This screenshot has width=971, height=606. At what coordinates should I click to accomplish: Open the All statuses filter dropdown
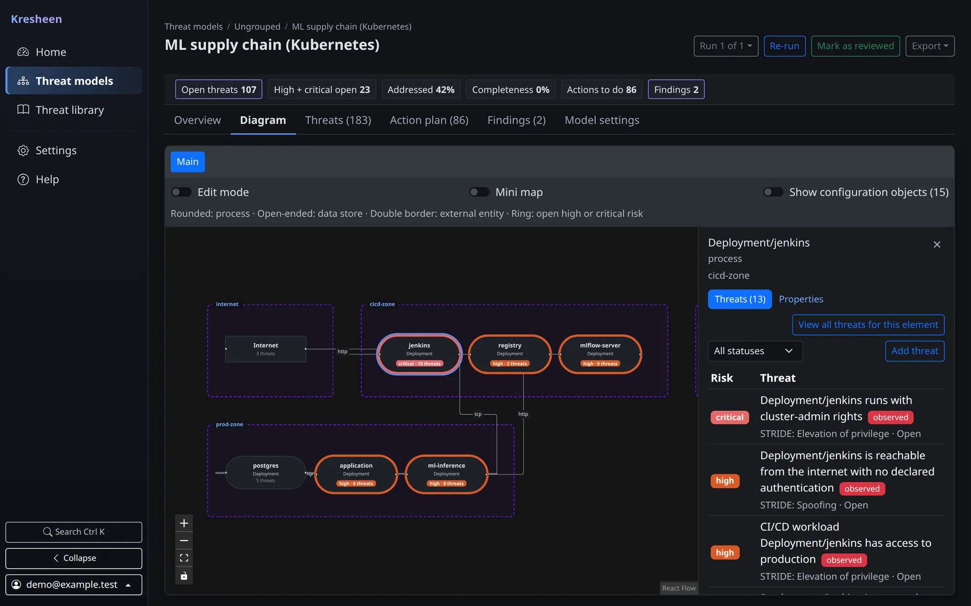click(x=755, y=351)
